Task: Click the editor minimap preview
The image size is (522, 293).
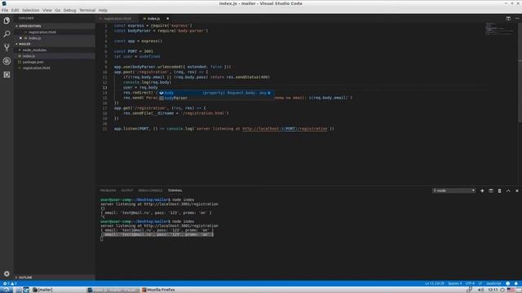Action: pos(499,29)
